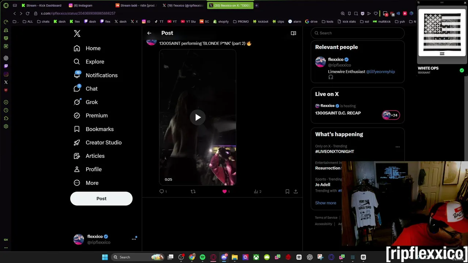Open Creator Studio
The height and width of the screenshot is (263, 468).
pyautogui.click(x=98, y=142)
